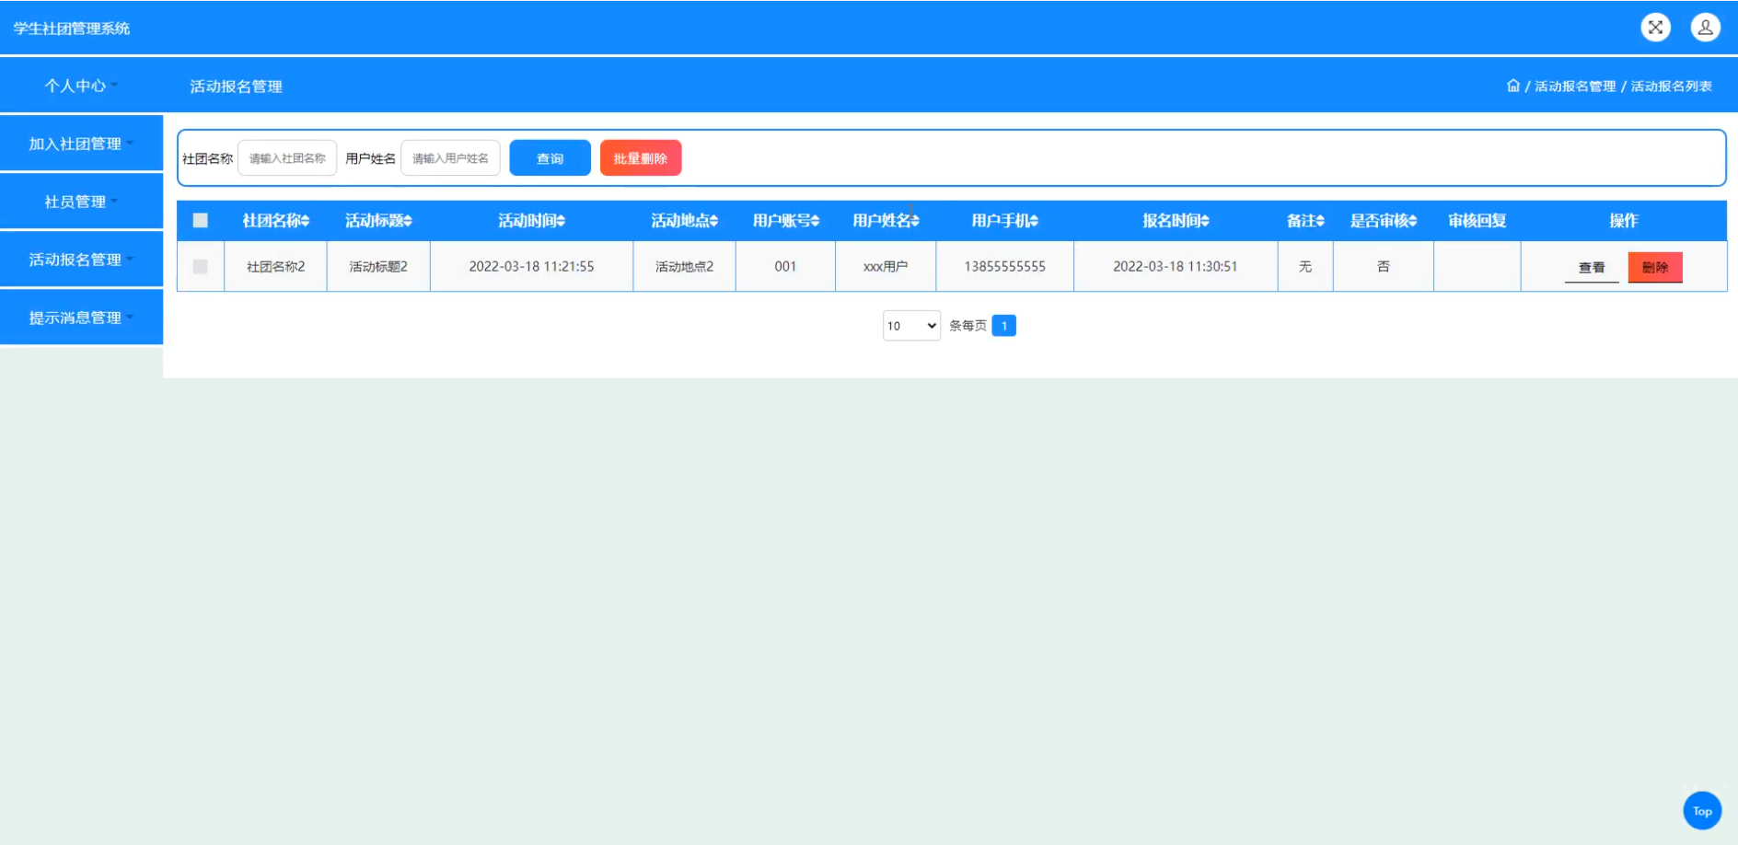Click the phone number 13855555555
This screenshot has width=1738, height=845.
pyautogui.click(x=1004, y=267)
